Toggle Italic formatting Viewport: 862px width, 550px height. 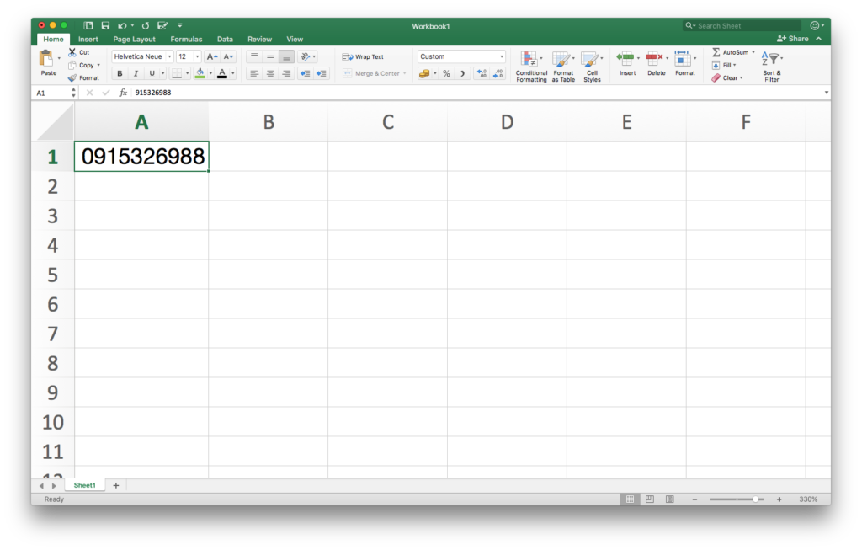point(135,74)
